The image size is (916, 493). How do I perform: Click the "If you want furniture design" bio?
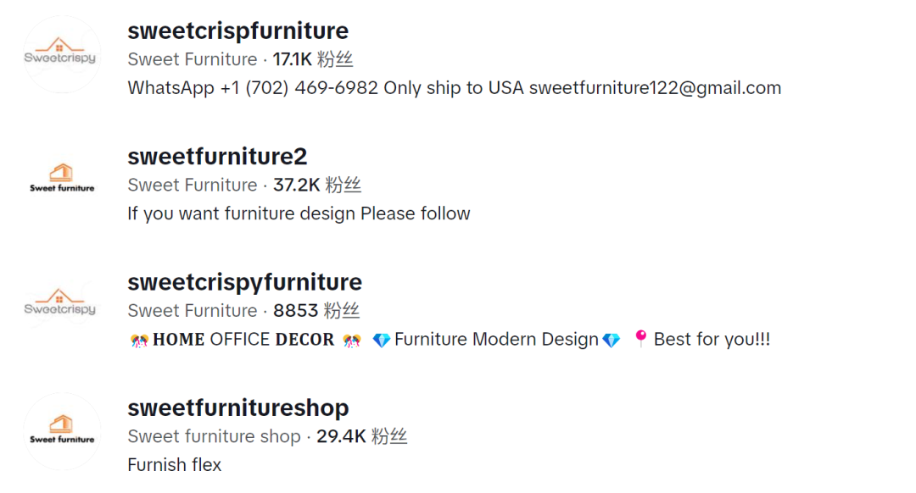click(x=299, y=213)
